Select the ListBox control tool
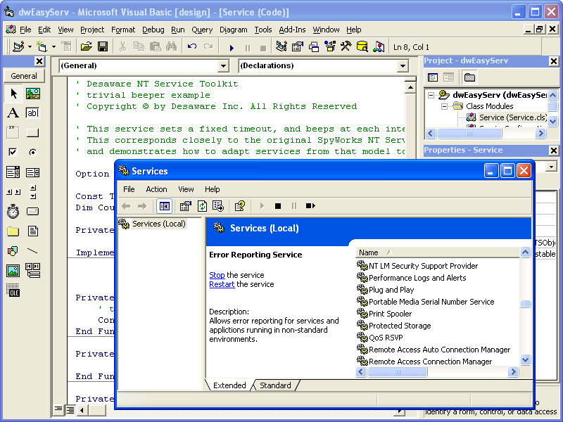This screenshot has height=422, width=563. (32, 172)
